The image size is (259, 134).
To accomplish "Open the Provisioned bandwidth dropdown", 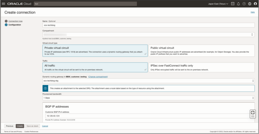I will click(x=149, y=98).
